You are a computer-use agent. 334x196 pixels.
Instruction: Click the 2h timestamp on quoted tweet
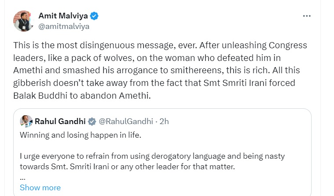pyautogui.click(x=164, y=121)
